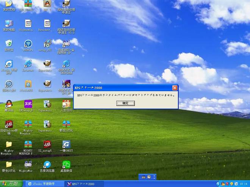Click the QQ penguin tray icon
The height and width of the screenshot is (187, 250).
click(223, 184)
